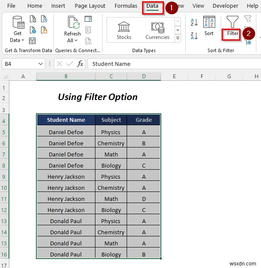
Task: Click the Name Box showing B4
Action: [20, 64]
